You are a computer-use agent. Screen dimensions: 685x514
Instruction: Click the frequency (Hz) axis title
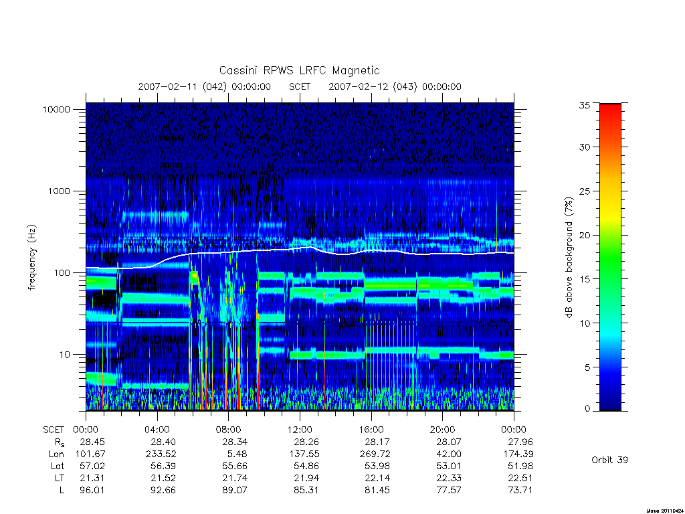(x=32, y=258)
